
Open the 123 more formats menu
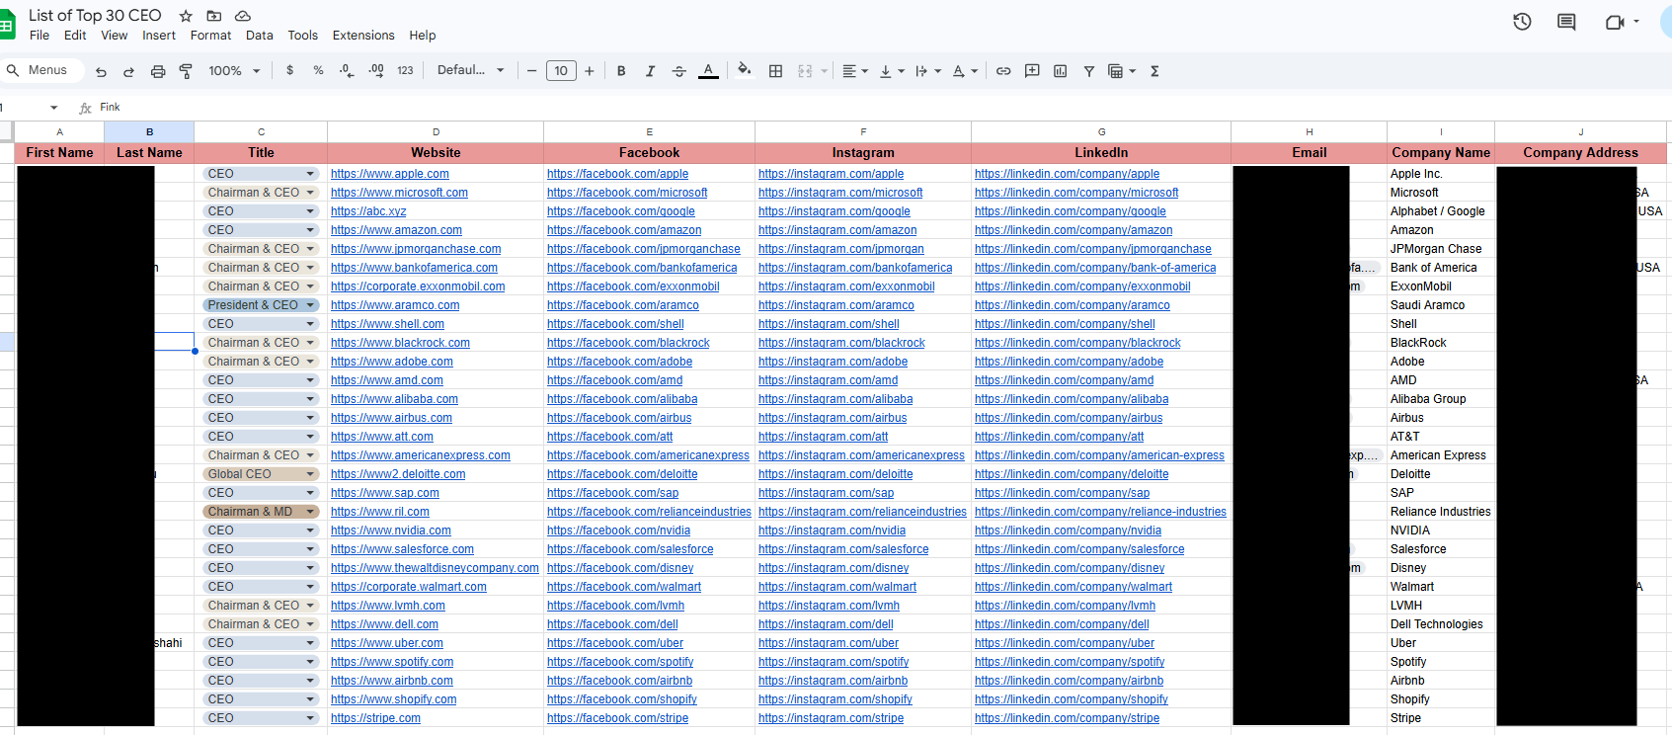[405, 71]
